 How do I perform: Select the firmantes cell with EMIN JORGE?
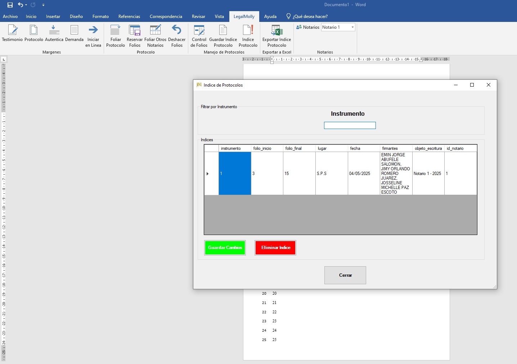click(x=396, y=174)
